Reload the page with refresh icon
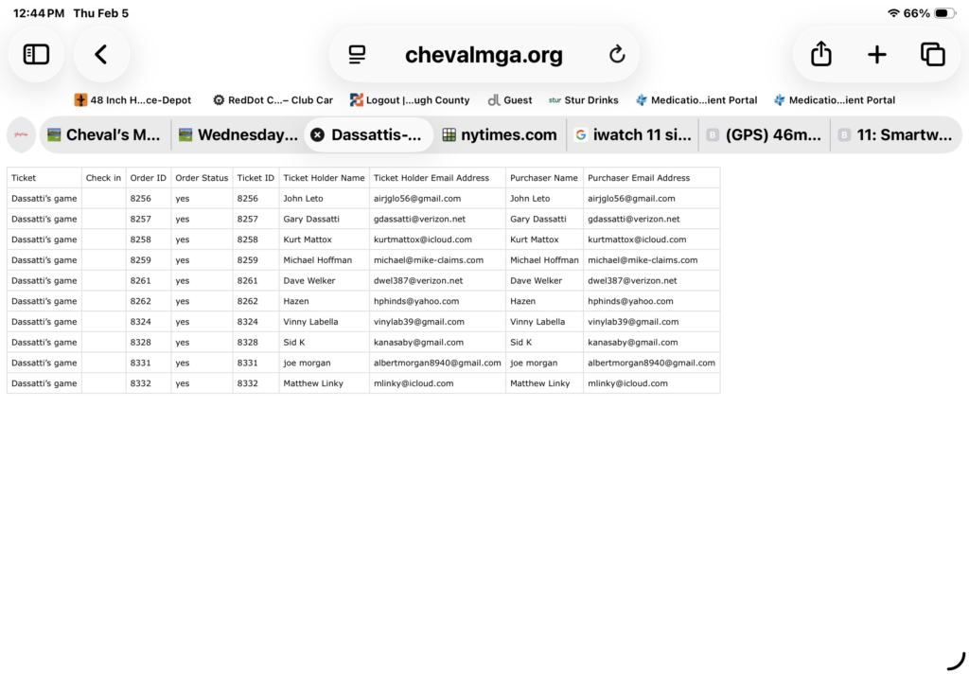Screen dimensions: 969x674 tap(617, 55)
